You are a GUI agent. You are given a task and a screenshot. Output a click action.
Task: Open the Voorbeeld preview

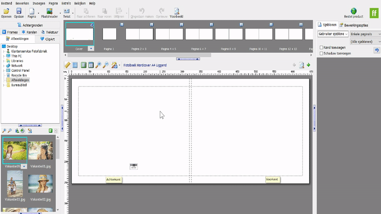pyautogui.click(x=176, y=11)
